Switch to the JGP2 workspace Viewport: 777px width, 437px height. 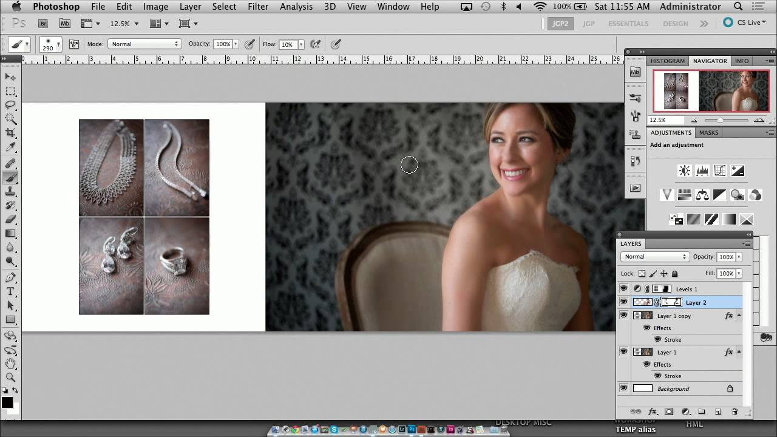coord(560,24)
